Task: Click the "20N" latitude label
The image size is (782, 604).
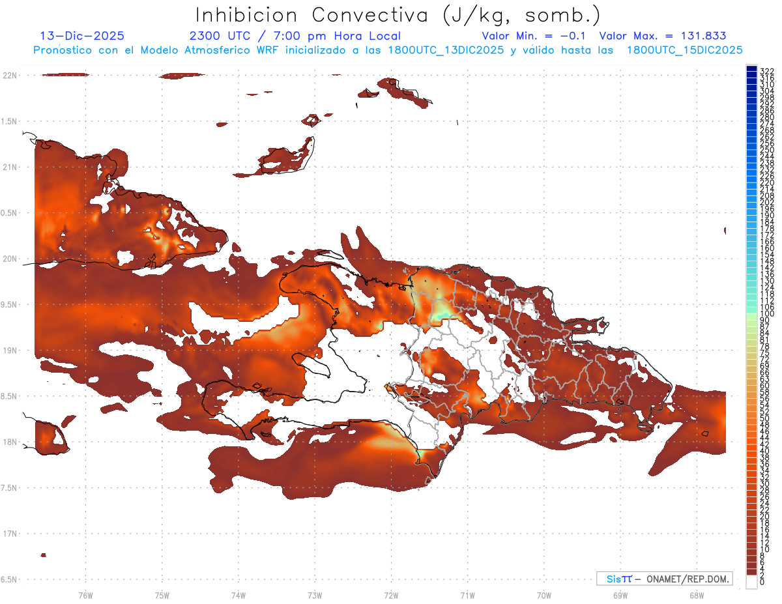Action: tap(10, 259)
